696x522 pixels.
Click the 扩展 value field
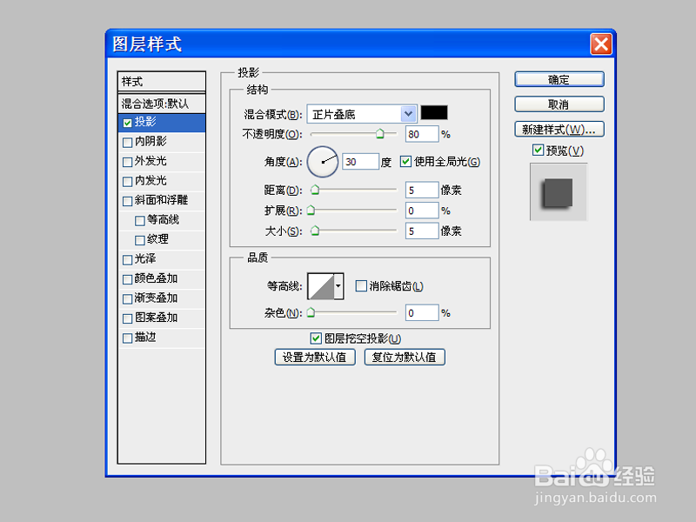pos(422,211)
